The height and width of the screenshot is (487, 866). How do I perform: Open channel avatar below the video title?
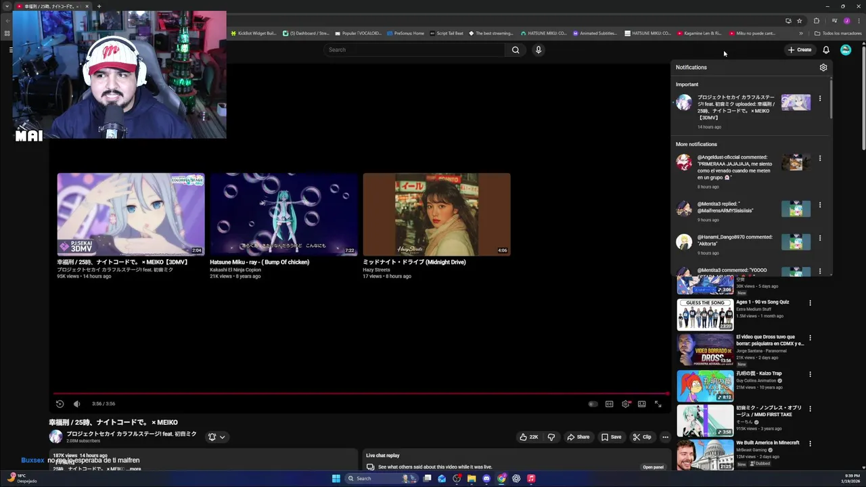[x=55, y=437]
